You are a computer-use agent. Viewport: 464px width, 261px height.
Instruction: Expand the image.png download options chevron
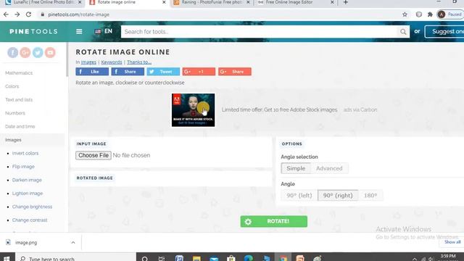[73, 243]
